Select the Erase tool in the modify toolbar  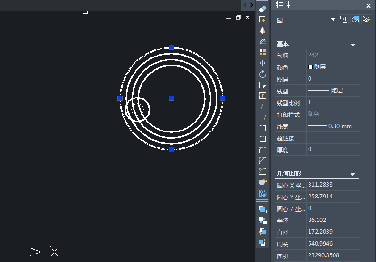(x=263, y=8)
